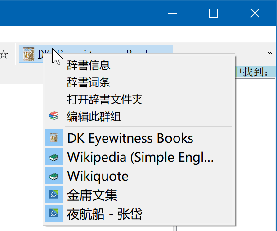Toggle the Wikipedia (Simple Engl... dictionary entry

pos(140,157)
